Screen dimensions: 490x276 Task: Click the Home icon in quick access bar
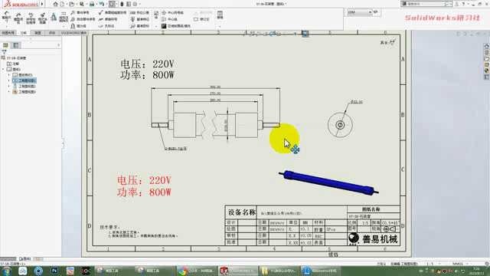pyautogui.click(x=55, y=4)
